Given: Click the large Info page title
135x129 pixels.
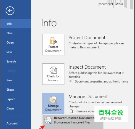Looking at the screenshot, I should click(x=49, y=23).
